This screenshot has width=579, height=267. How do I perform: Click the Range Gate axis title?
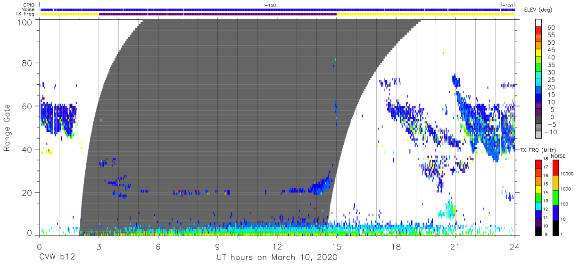tap(7, 128)
